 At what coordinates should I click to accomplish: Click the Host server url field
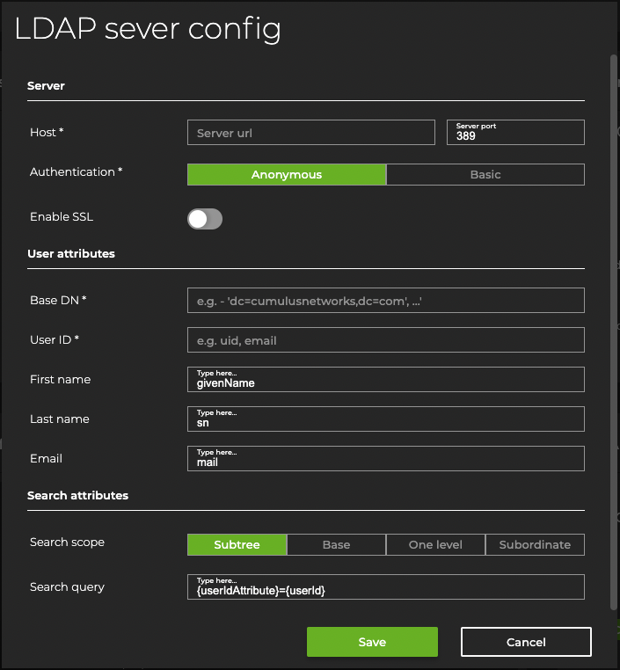(310, 133)
